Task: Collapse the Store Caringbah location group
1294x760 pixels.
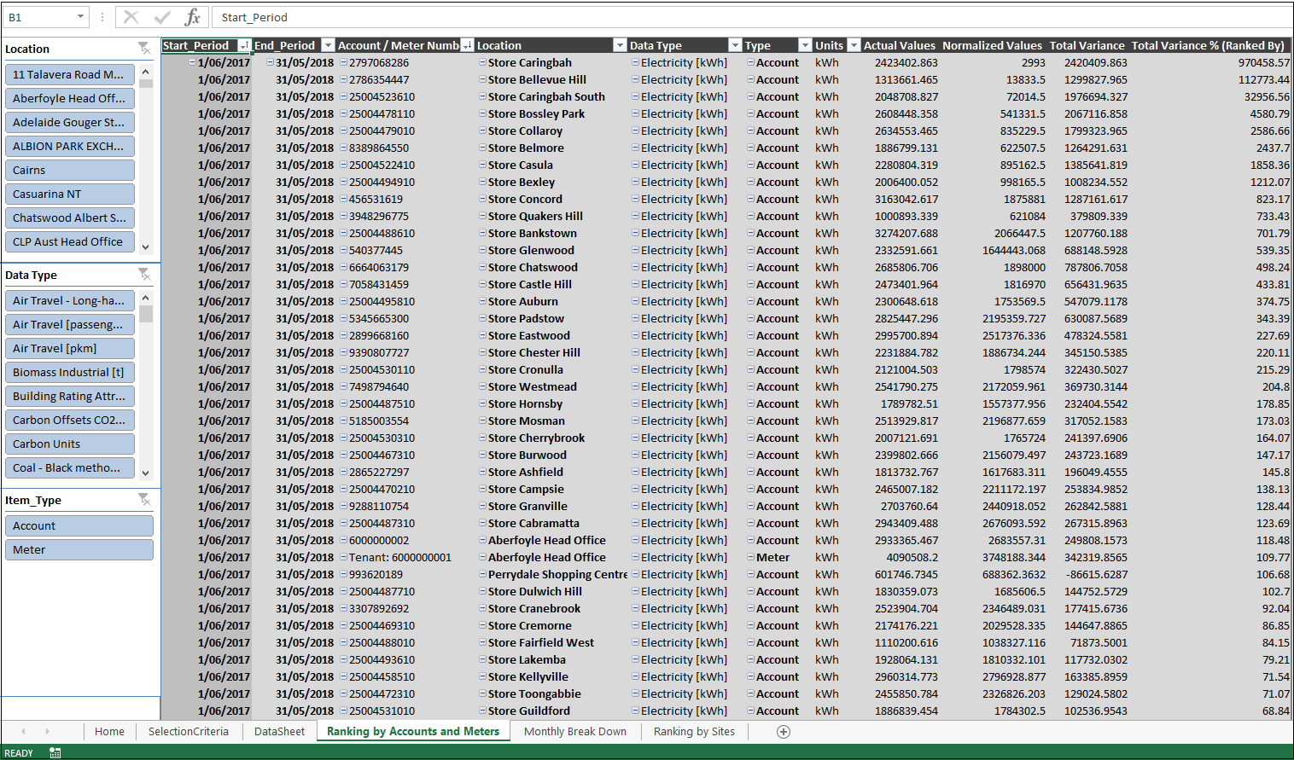Action: (x=483, y=62)
